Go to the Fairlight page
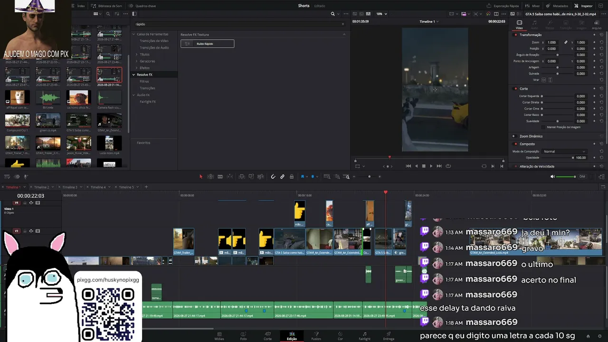 [364, 336]
